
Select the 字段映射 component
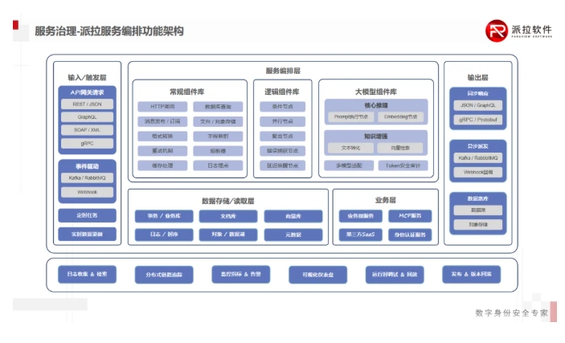pyautogui.click(x=218, y=137)
